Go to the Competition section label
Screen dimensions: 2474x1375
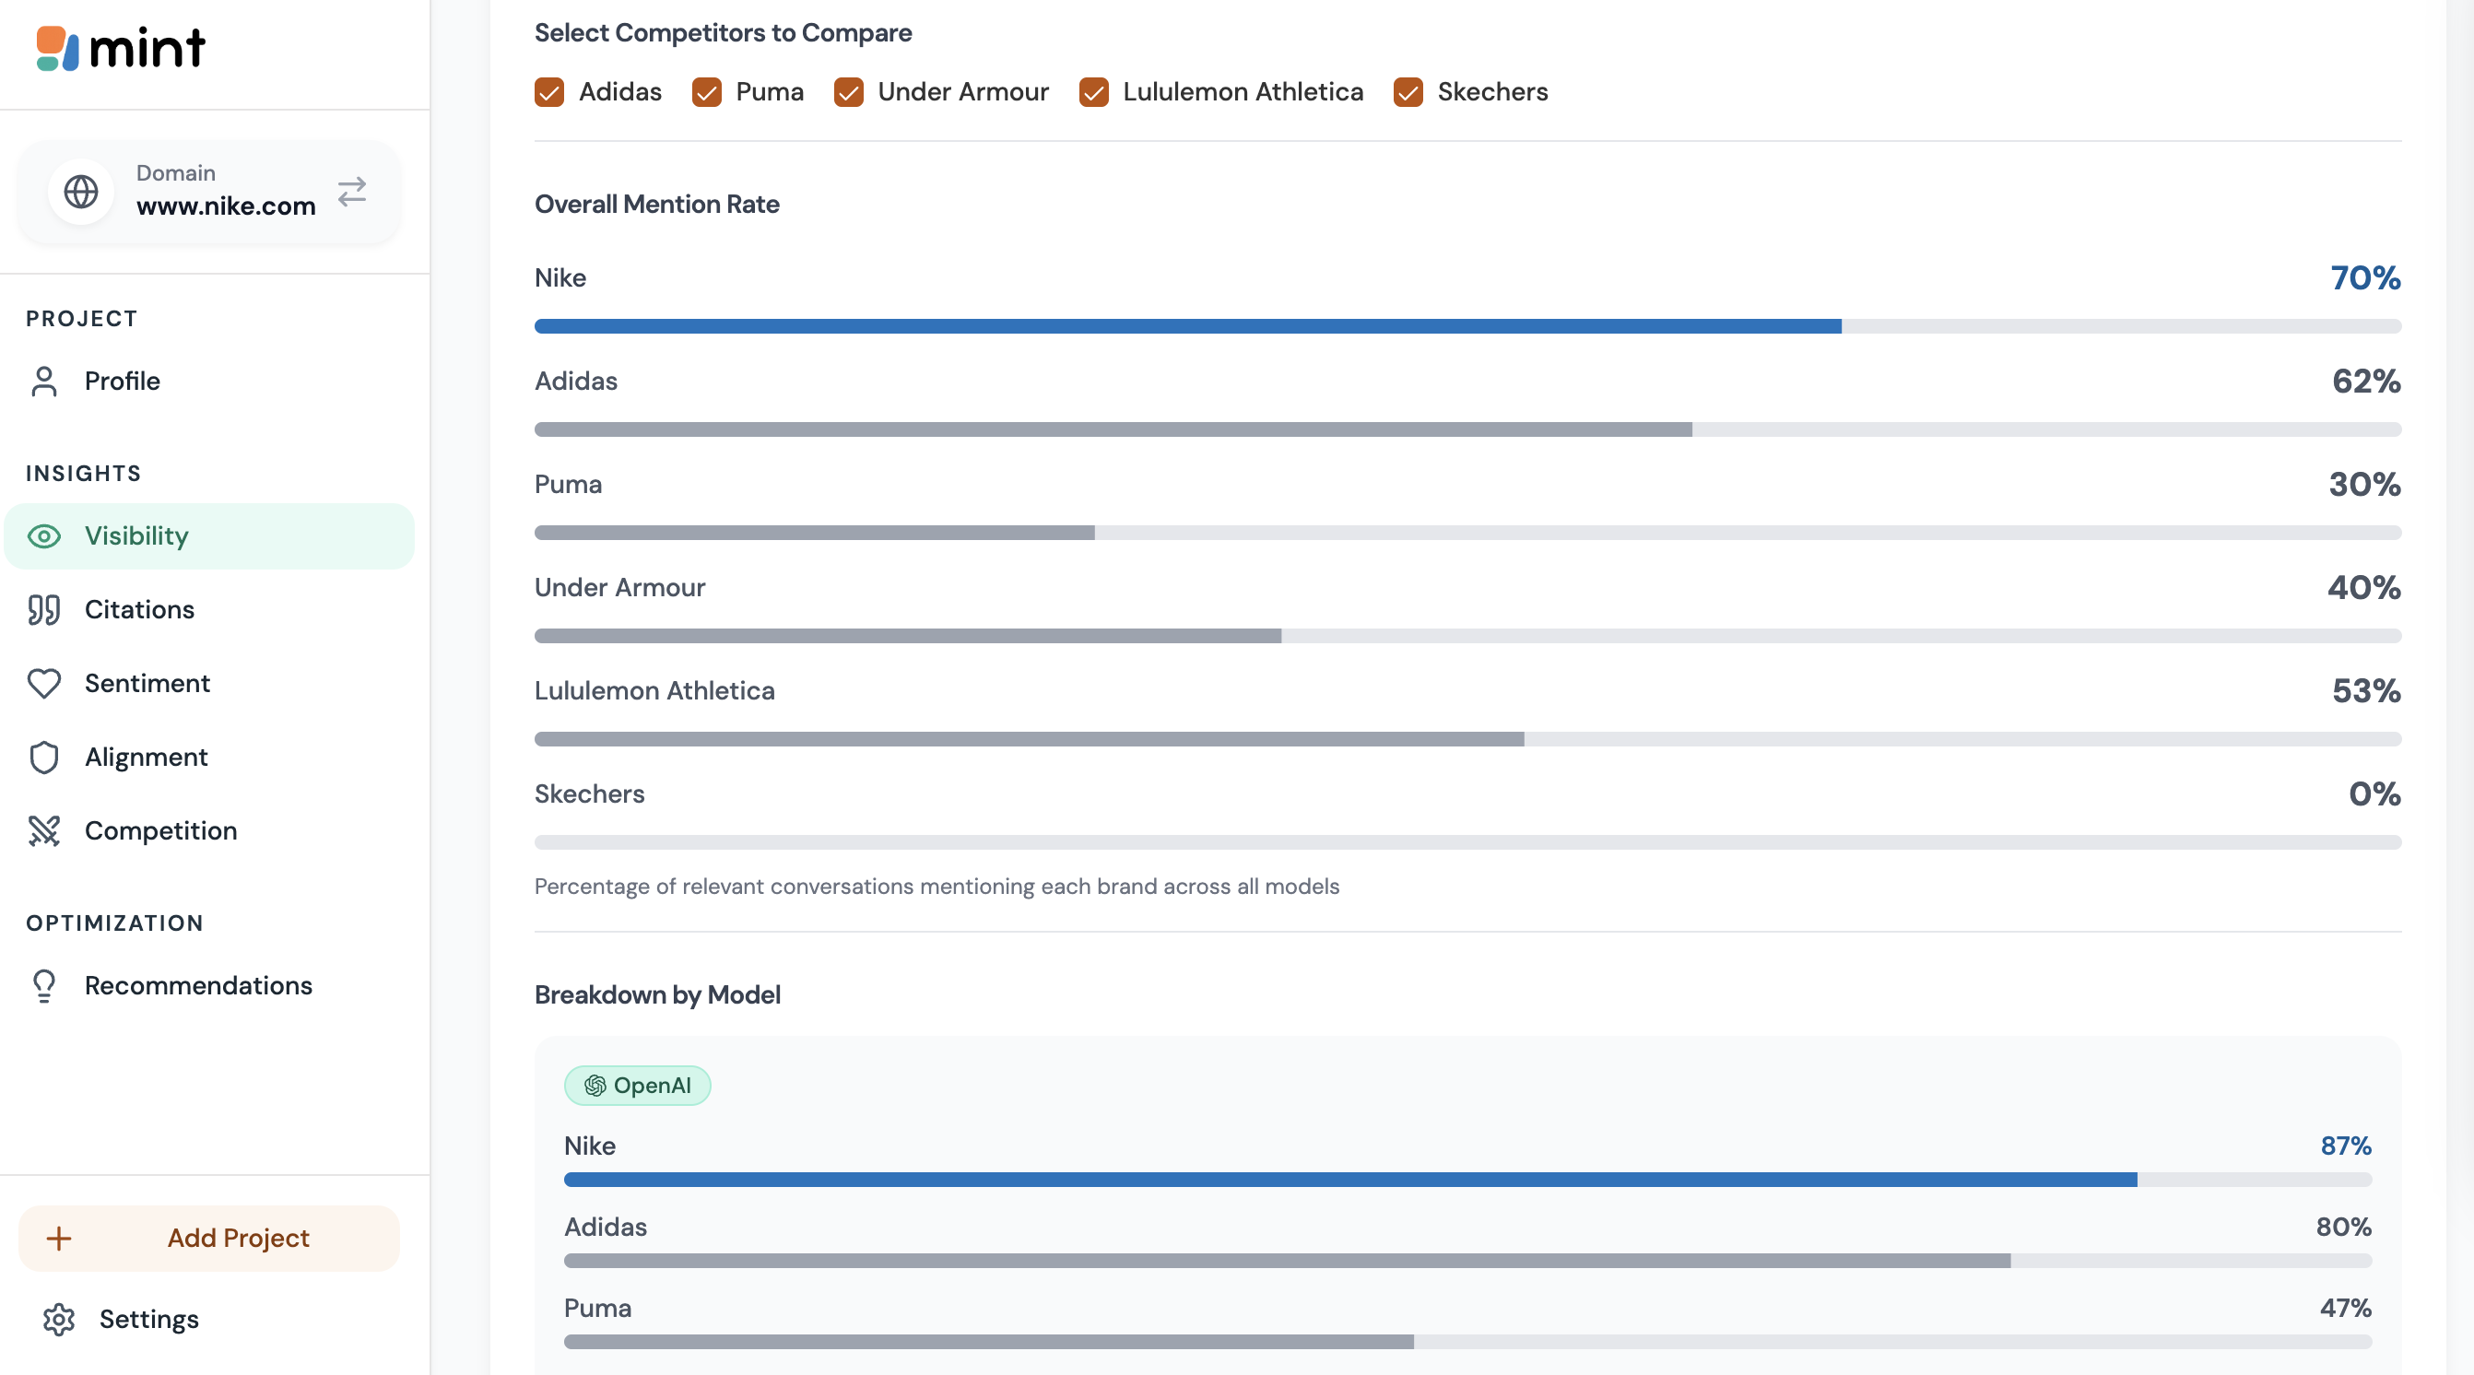click(160, 831)
